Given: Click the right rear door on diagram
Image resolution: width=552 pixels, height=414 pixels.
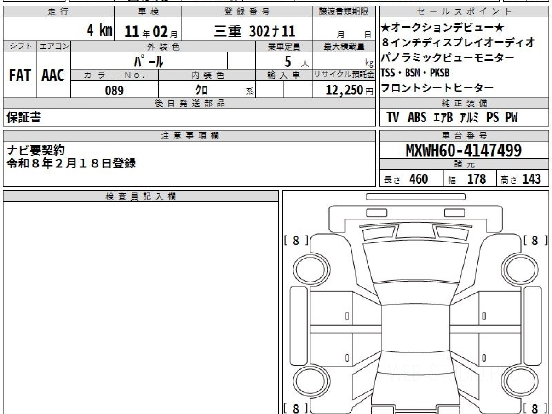Looking at the screenshot, I should click(486, 350).
